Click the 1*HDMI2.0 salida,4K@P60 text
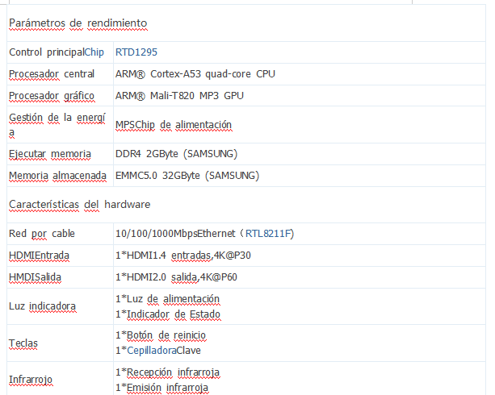This screenshot has width=495, height=395. pyautogui.click(x=176, y=277)
